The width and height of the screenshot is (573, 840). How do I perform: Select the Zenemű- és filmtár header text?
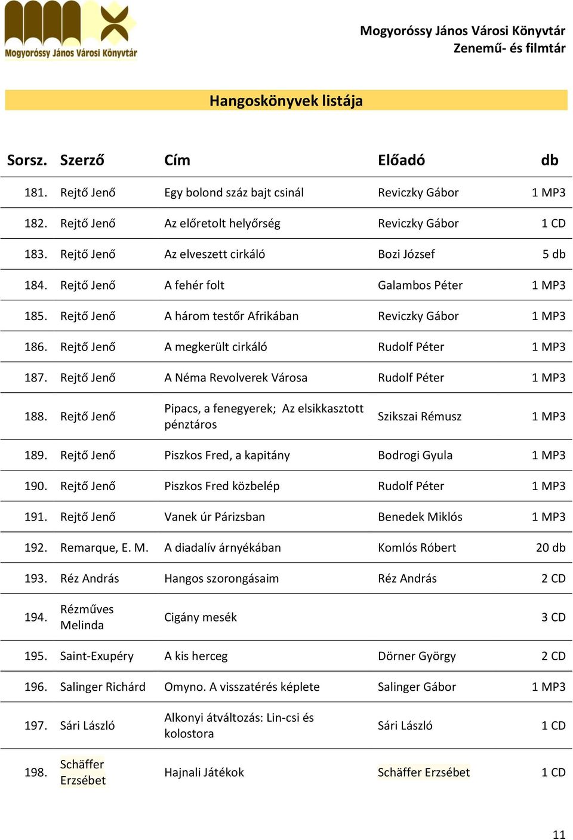[509, 48]
